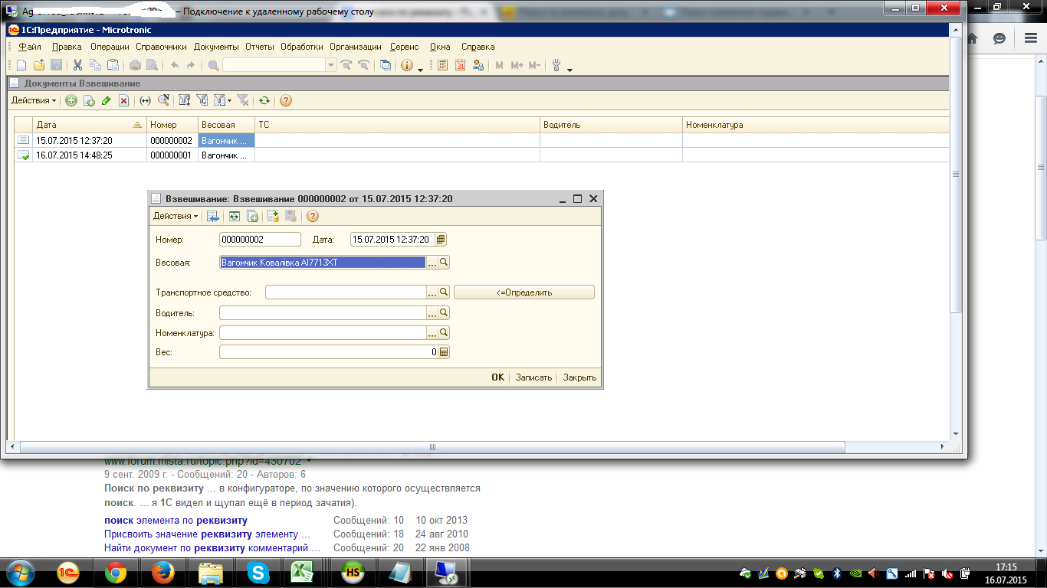Click the date picker icon beside Дата field
Screen dimensions: 1047x588
point(441,240)
